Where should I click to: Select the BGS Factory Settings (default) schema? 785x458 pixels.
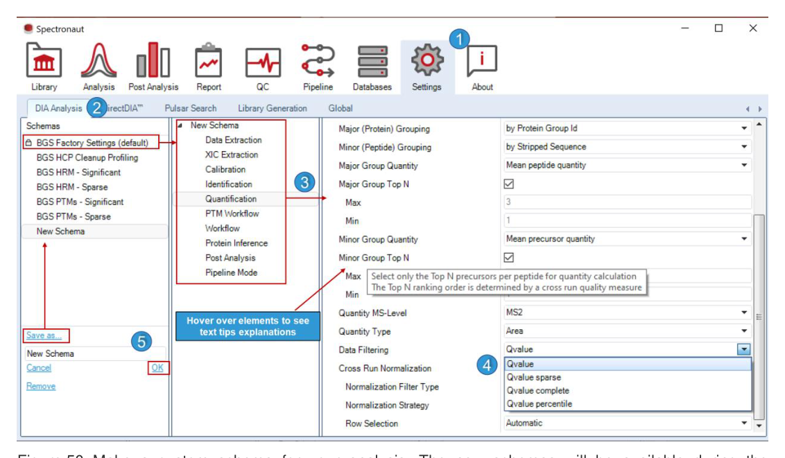(x=93, y=143)
